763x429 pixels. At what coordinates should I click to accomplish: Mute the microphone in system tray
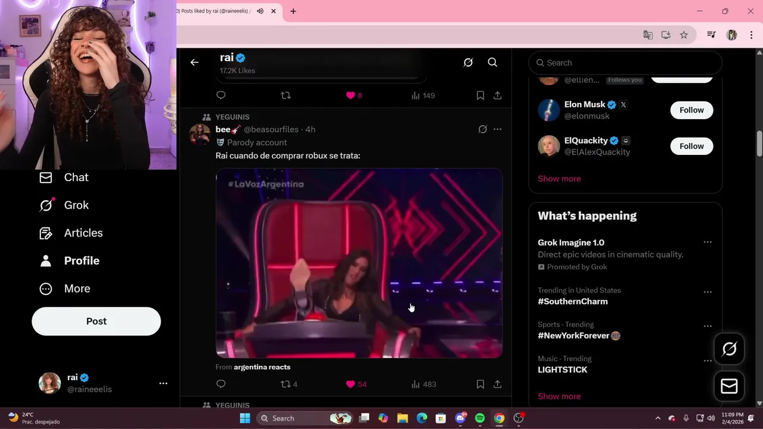click(x=686, y=418)
